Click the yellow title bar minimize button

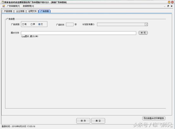click(169, 2)
